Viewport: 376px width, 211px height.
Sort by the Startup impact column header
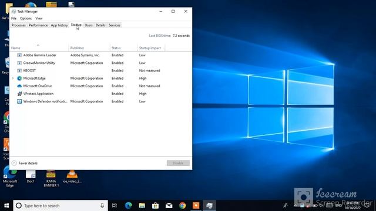(151, 48)
